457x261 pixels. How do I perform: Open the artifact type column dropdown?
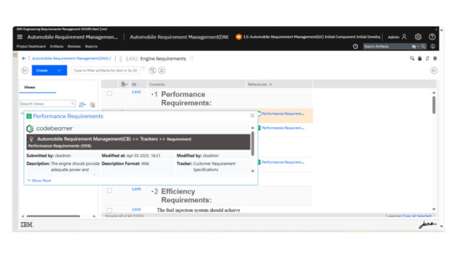point(125,84)
